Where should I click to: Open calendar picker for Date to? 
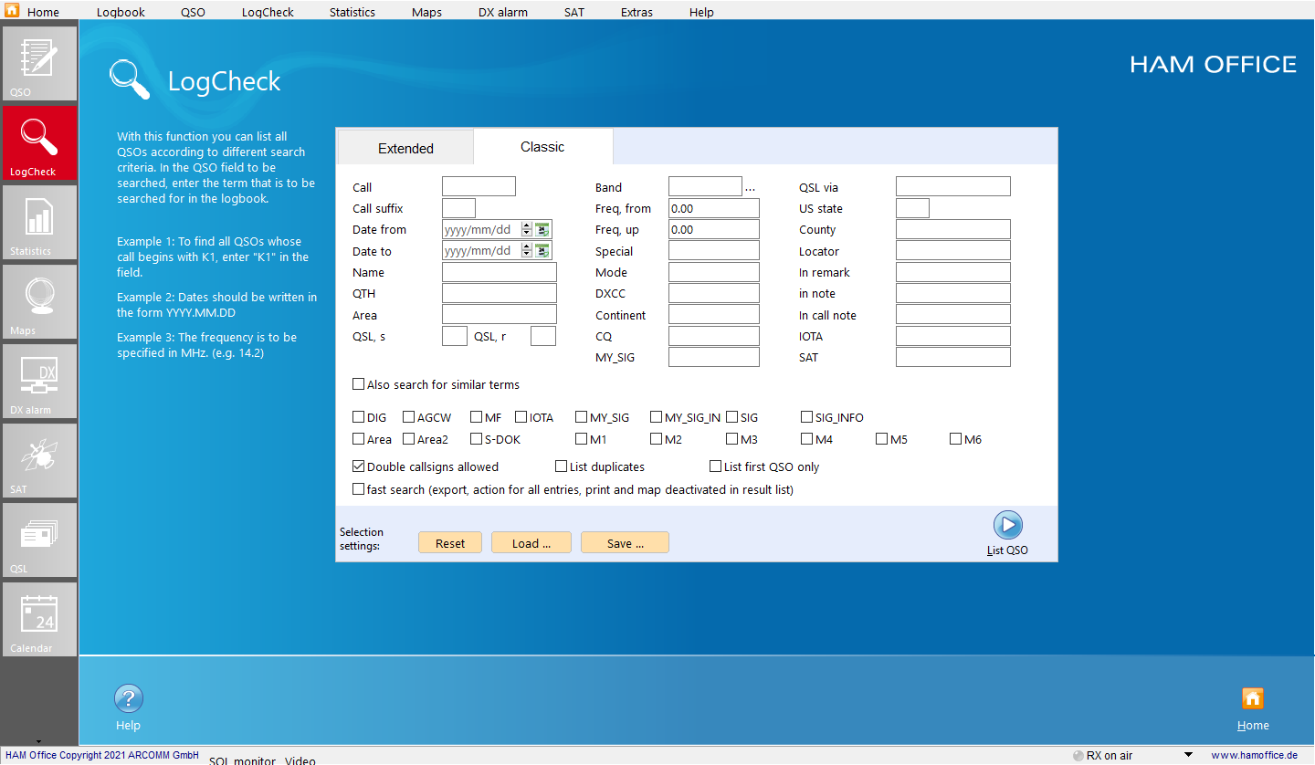coord(542,251)
